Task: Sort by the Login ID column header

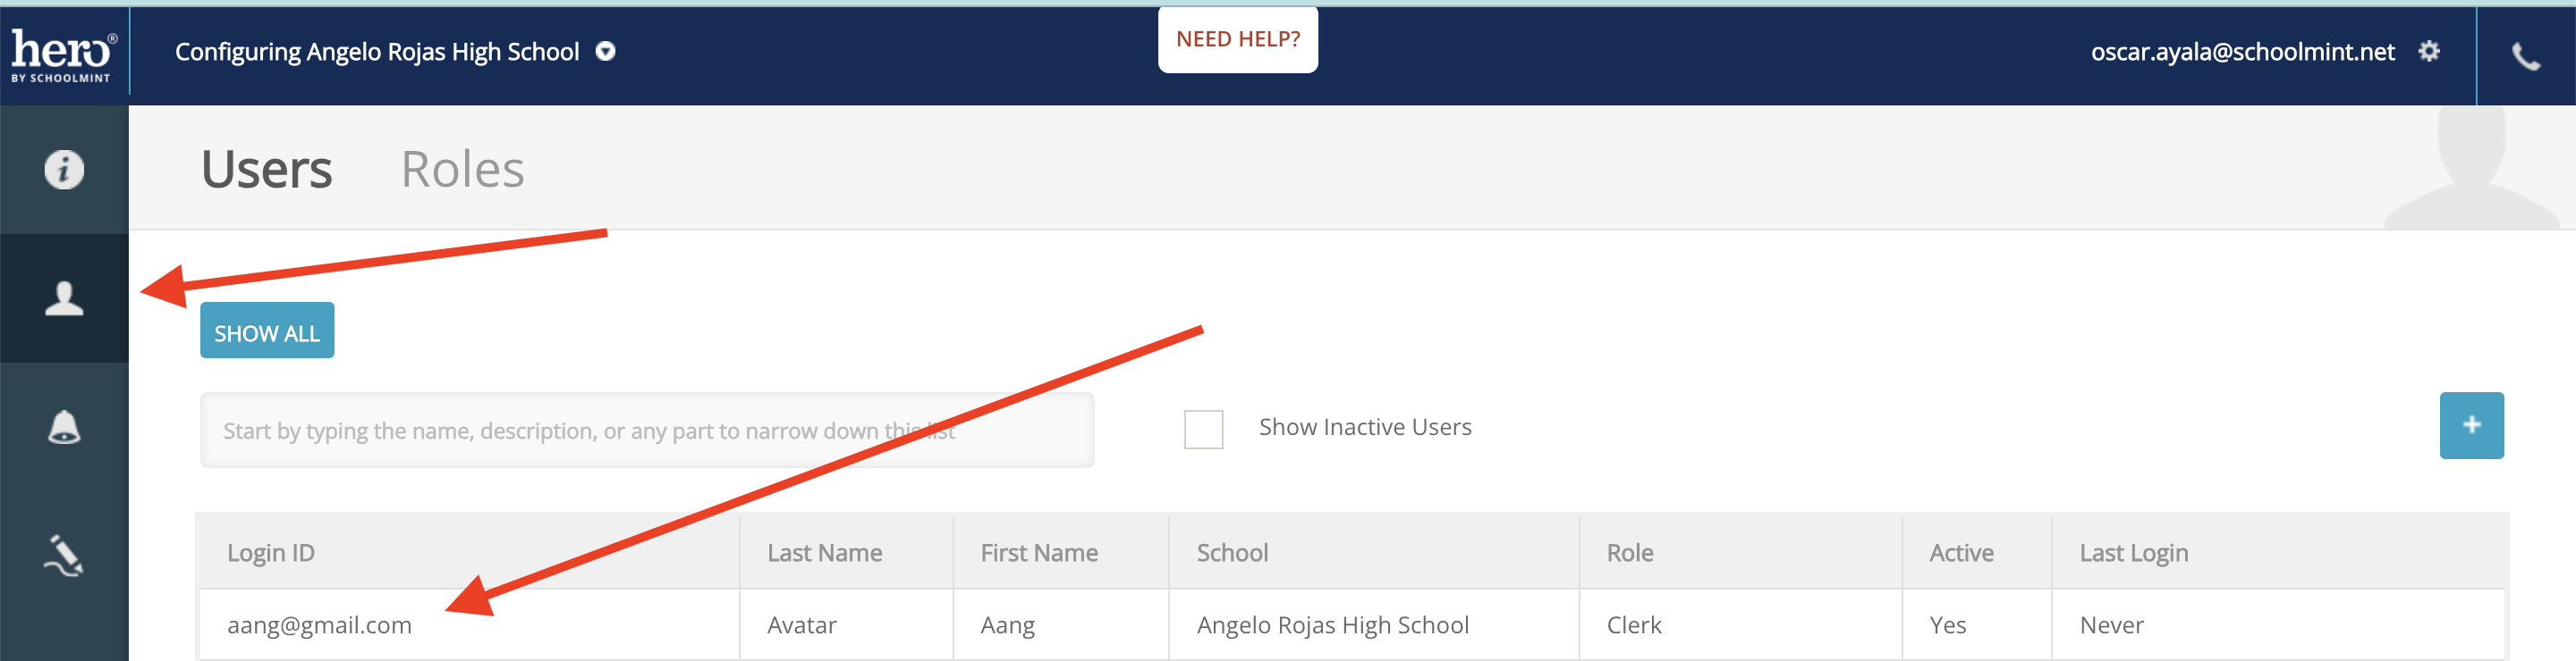Action: coord(271,553)
